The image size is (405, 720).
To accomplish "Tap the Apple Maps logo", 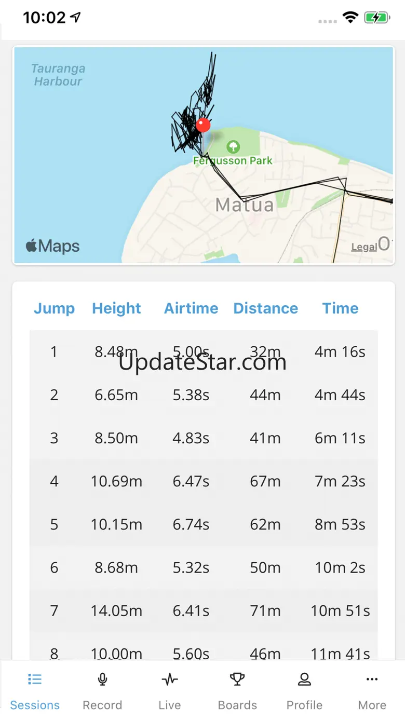I will click(x=52, y=246).
